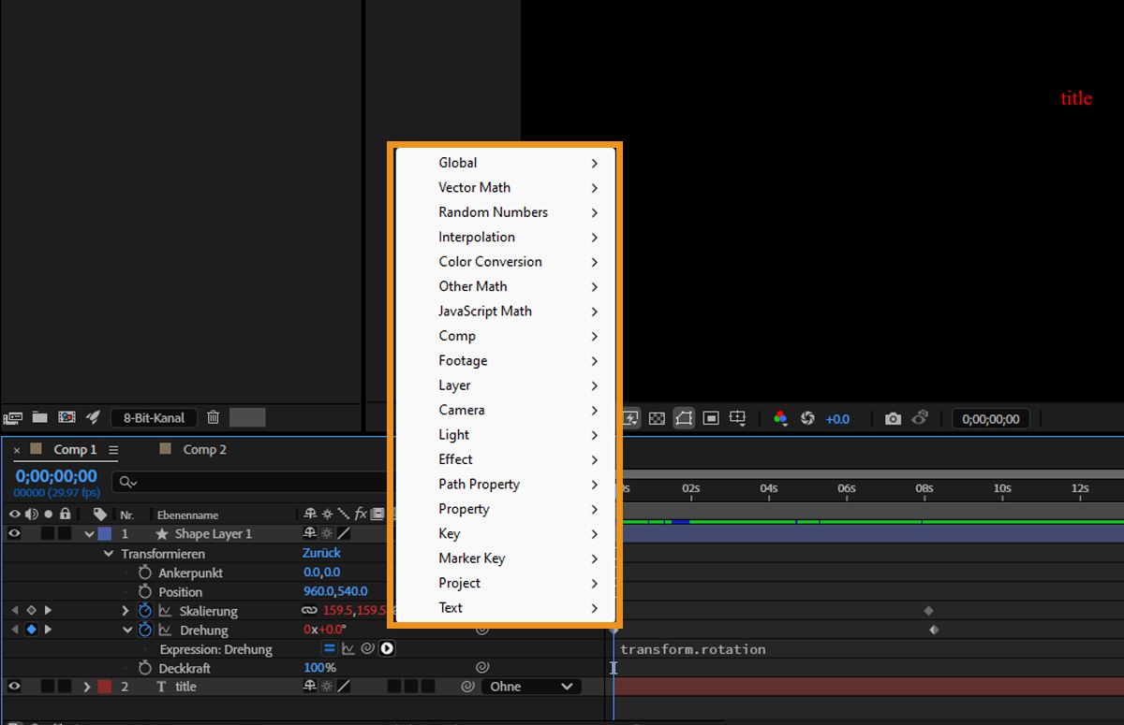Open the Channel and Color Management settings

[780, 418]
